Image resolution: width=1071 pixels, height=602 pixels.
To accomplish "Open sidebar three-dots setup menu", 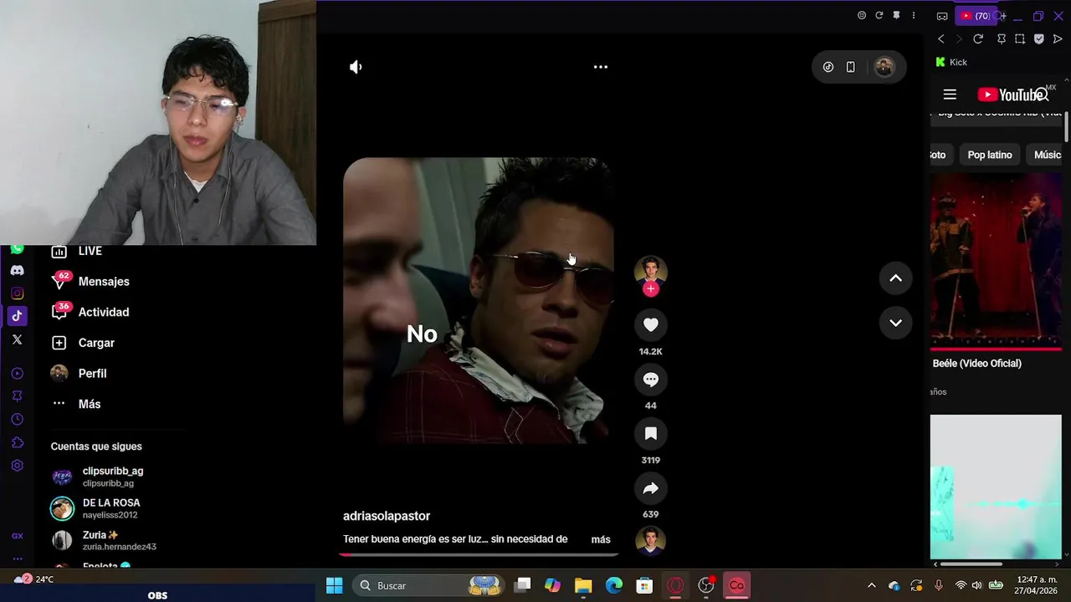I will [17, 559].
